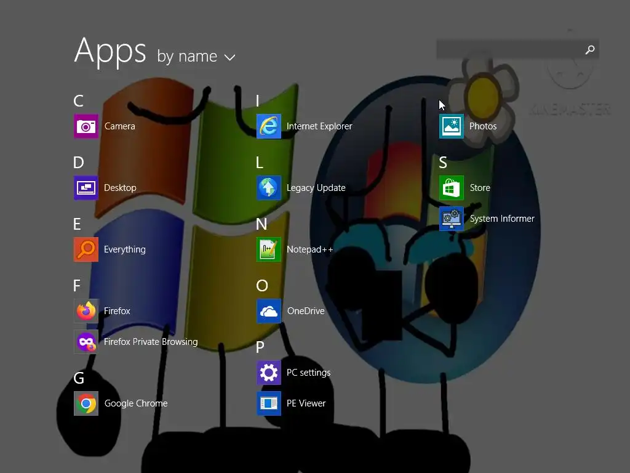Click the 'Camera' app label
Viewport: 630px width, 473px height.
pos(120,126)
